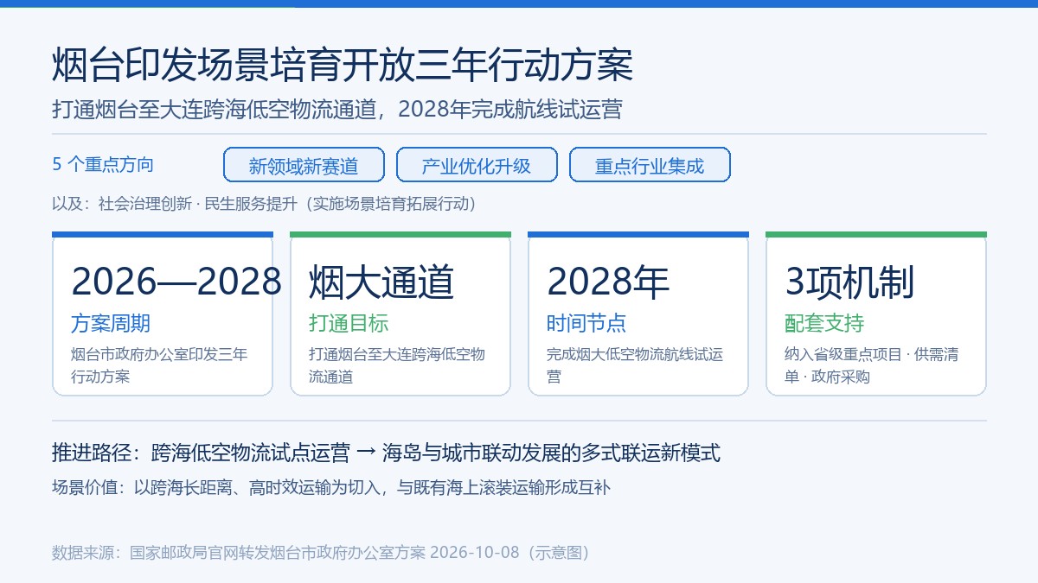1038x583 pixels.
Task: Click the main title 烟台印发场景培育开放三年行动方案
Action: click(x=343, y=66)
